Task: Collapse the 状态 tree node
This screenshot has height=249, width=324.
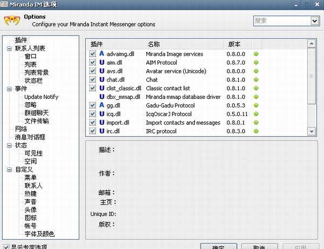Action: (9, 145)
